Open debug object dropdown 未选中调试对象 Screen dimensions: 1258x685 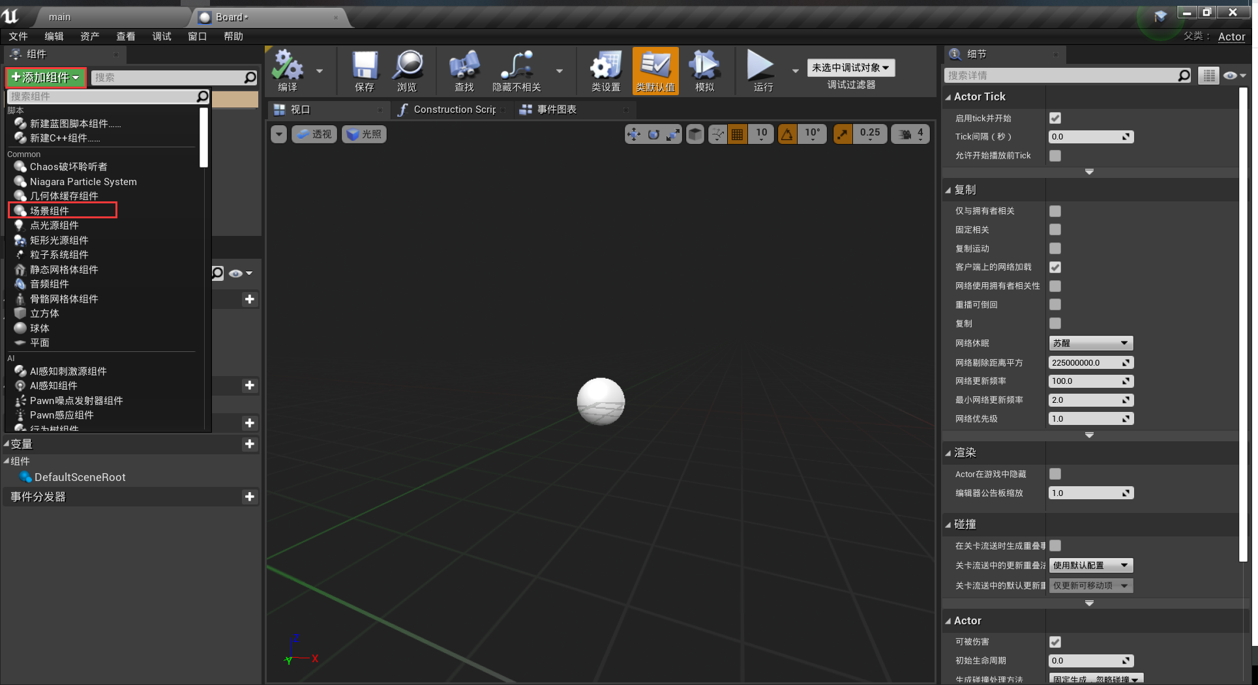click(850, 68)
